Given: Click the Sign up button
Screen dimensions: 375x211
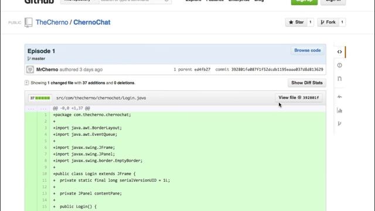Looking at the screenshot, I should pos(304,1).
